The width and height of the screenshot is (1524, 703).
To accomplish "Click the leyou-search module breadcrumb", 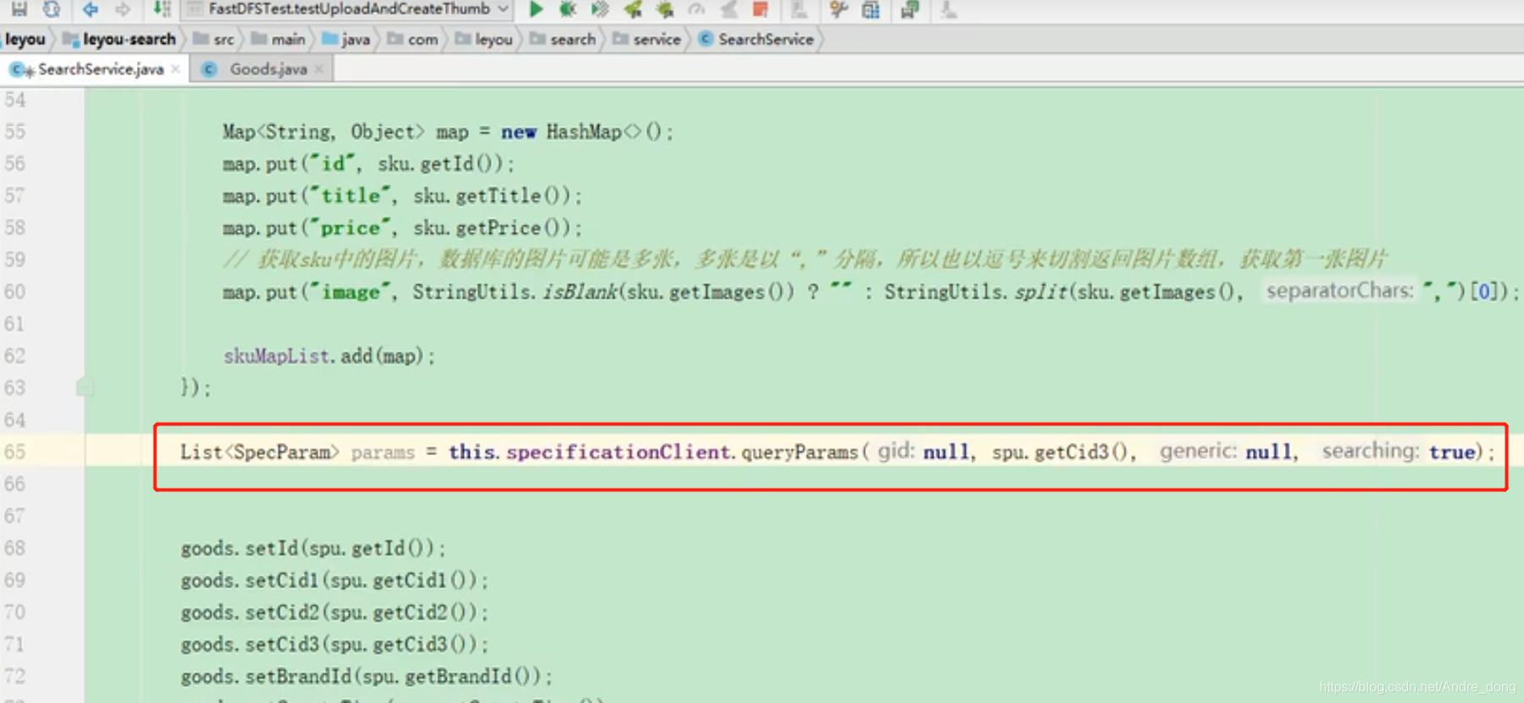I will tap(120, 40).
